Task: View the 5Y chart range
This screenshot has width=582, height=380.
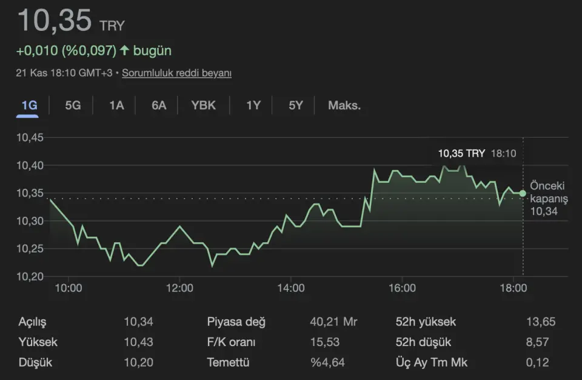Action: [295, 105]
